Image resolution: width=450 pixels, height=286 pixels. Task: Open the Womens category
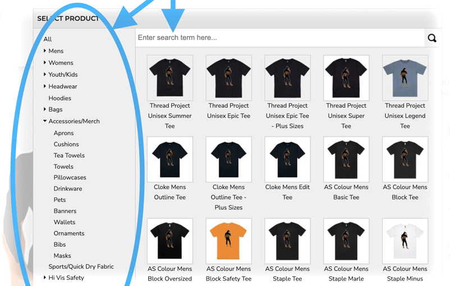[61, 63]
